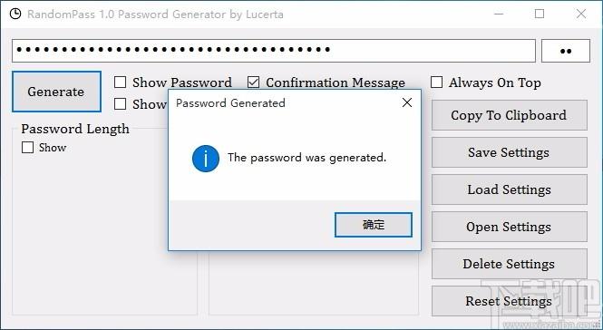The width and height of the screenshot is (603, 330).
Task: Click Copy To Clipboard
Action: click(510, 115)
